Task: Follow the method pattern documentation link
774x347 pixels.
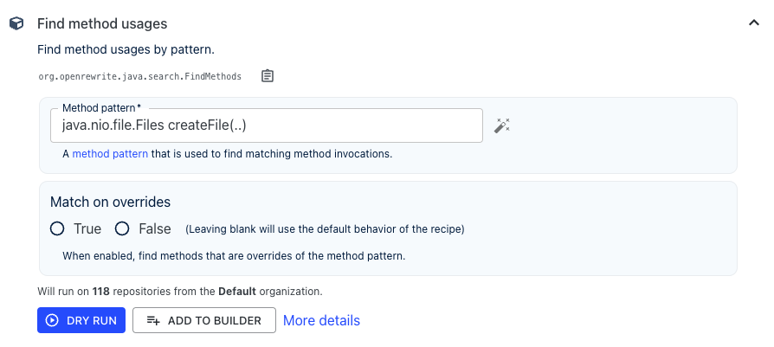Action: [110, 154]
